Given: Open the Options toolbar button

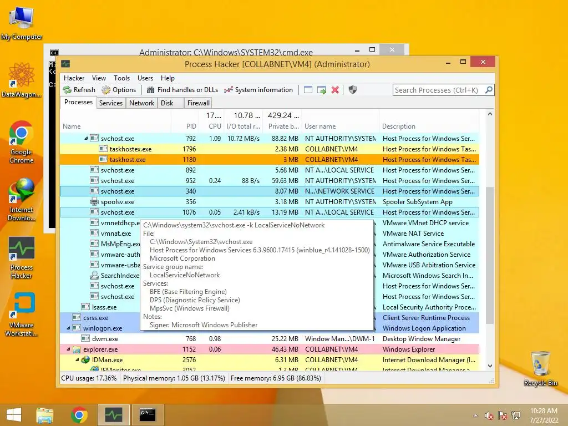Looking at the screenshot, I should tap(119, 90).
